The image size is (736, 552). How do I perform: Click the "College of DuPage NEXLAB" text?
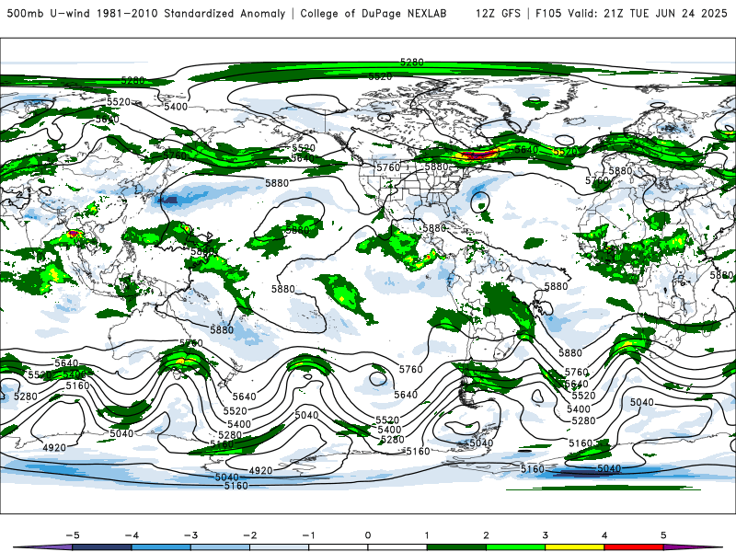click(374, 14)
